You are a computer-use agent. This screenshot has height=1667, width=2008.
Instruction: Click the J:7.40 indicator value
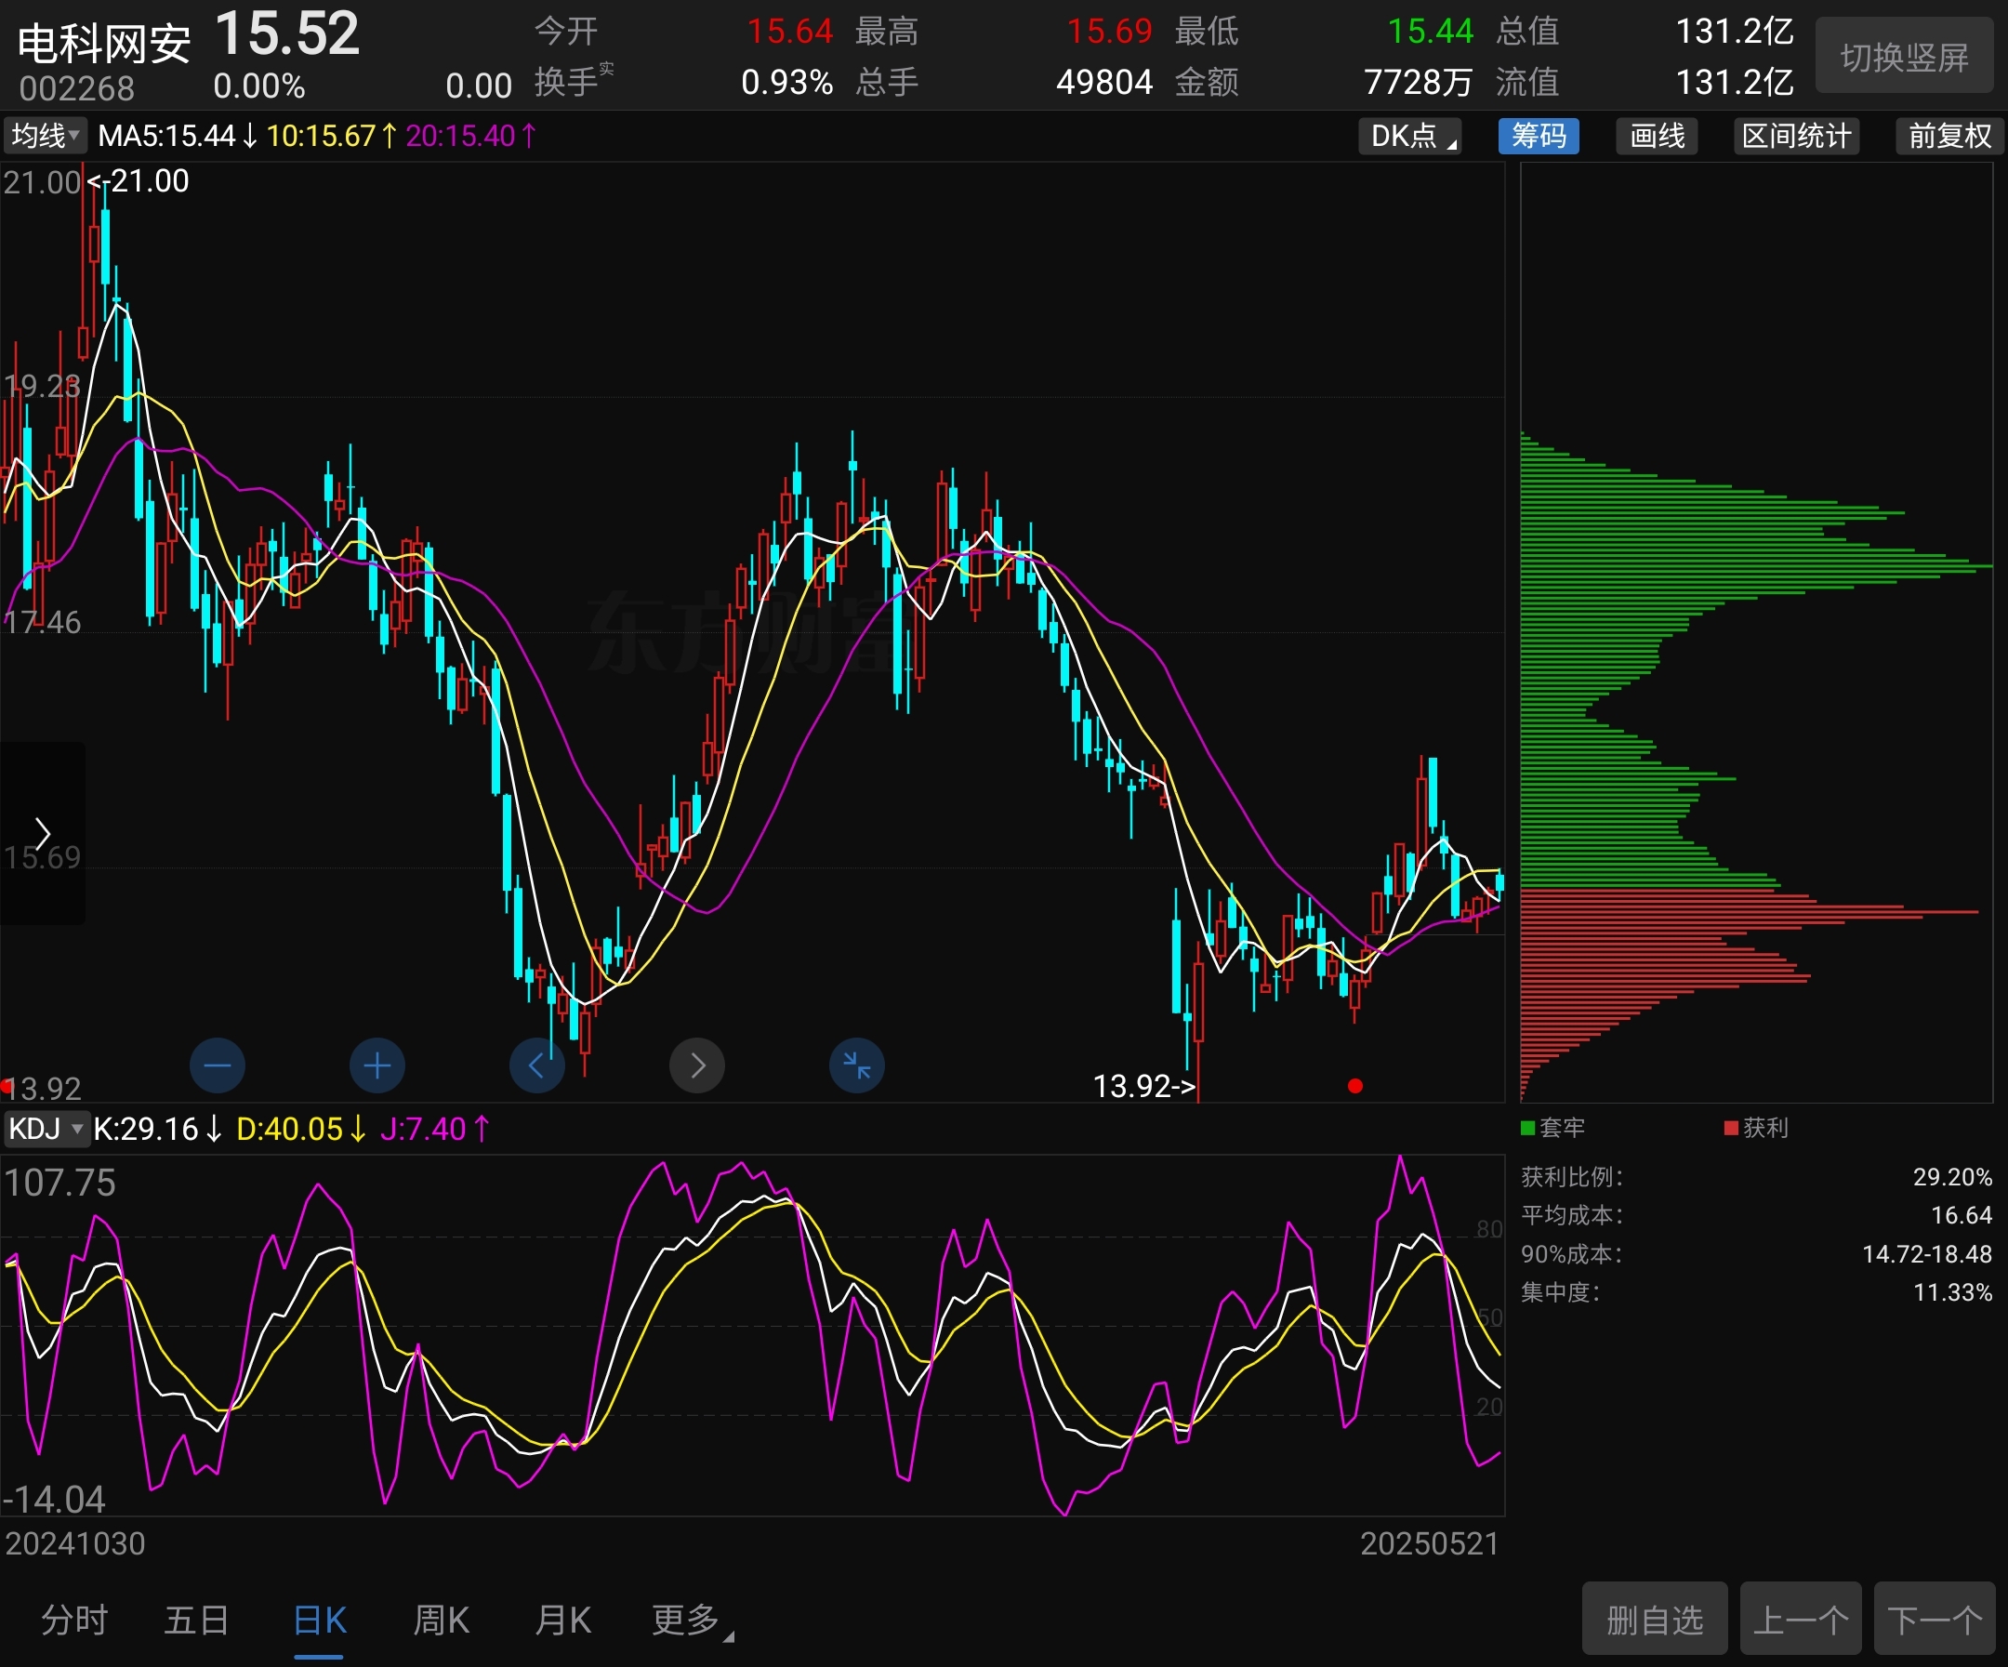click(435, 1130)
